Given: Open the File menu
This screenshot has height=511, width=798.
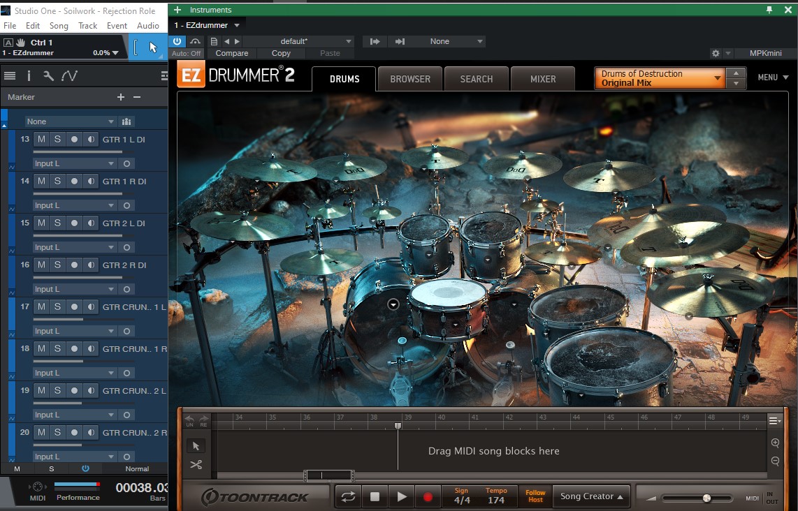Looking at the screenshot, I should tap(10, 25).
